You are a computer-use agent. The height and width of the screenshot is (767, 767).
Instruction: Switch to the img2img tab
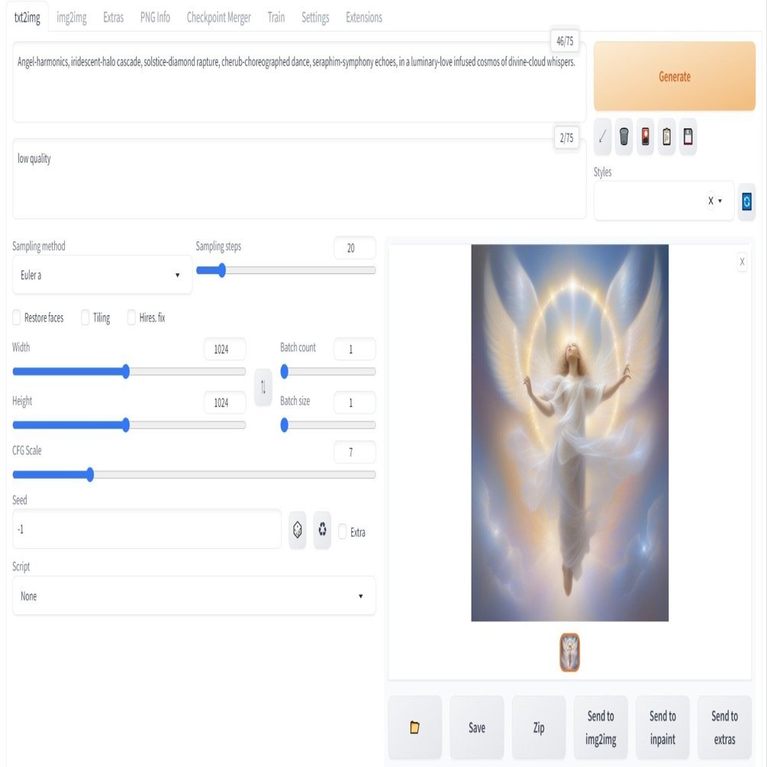(71, 17)
